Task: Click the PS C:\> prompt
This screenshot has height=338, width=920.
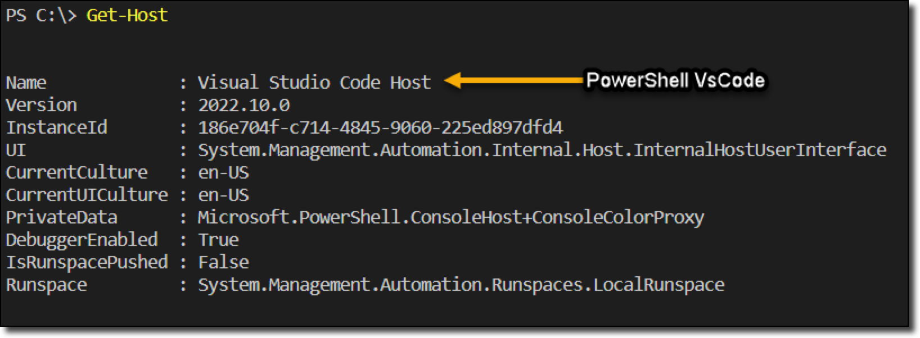Action: (40, 15)
